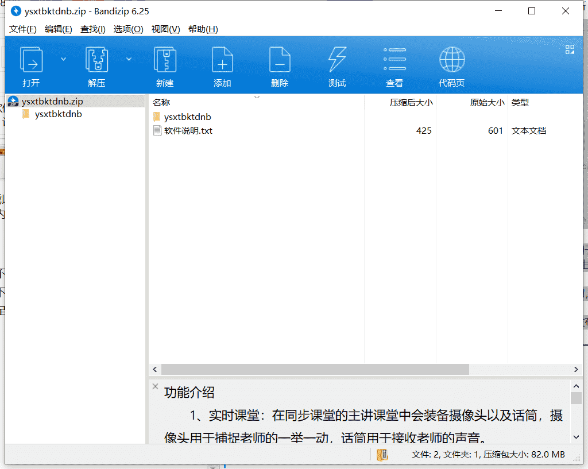Click the preview pane vertical scrollbar thumb
The height and width of the screenshot is (469, 588).
click(x=576, y=398)
